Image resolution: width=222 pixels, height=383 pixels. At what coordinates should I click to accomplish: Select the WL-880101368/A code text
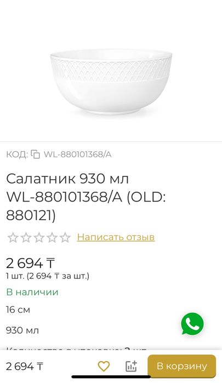tap(77, 155)
